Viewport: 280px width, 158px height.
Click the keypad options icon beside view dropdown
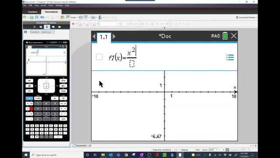25,32
